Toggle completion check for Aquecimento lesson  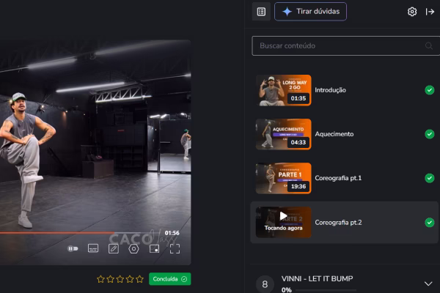pos(429,134)
